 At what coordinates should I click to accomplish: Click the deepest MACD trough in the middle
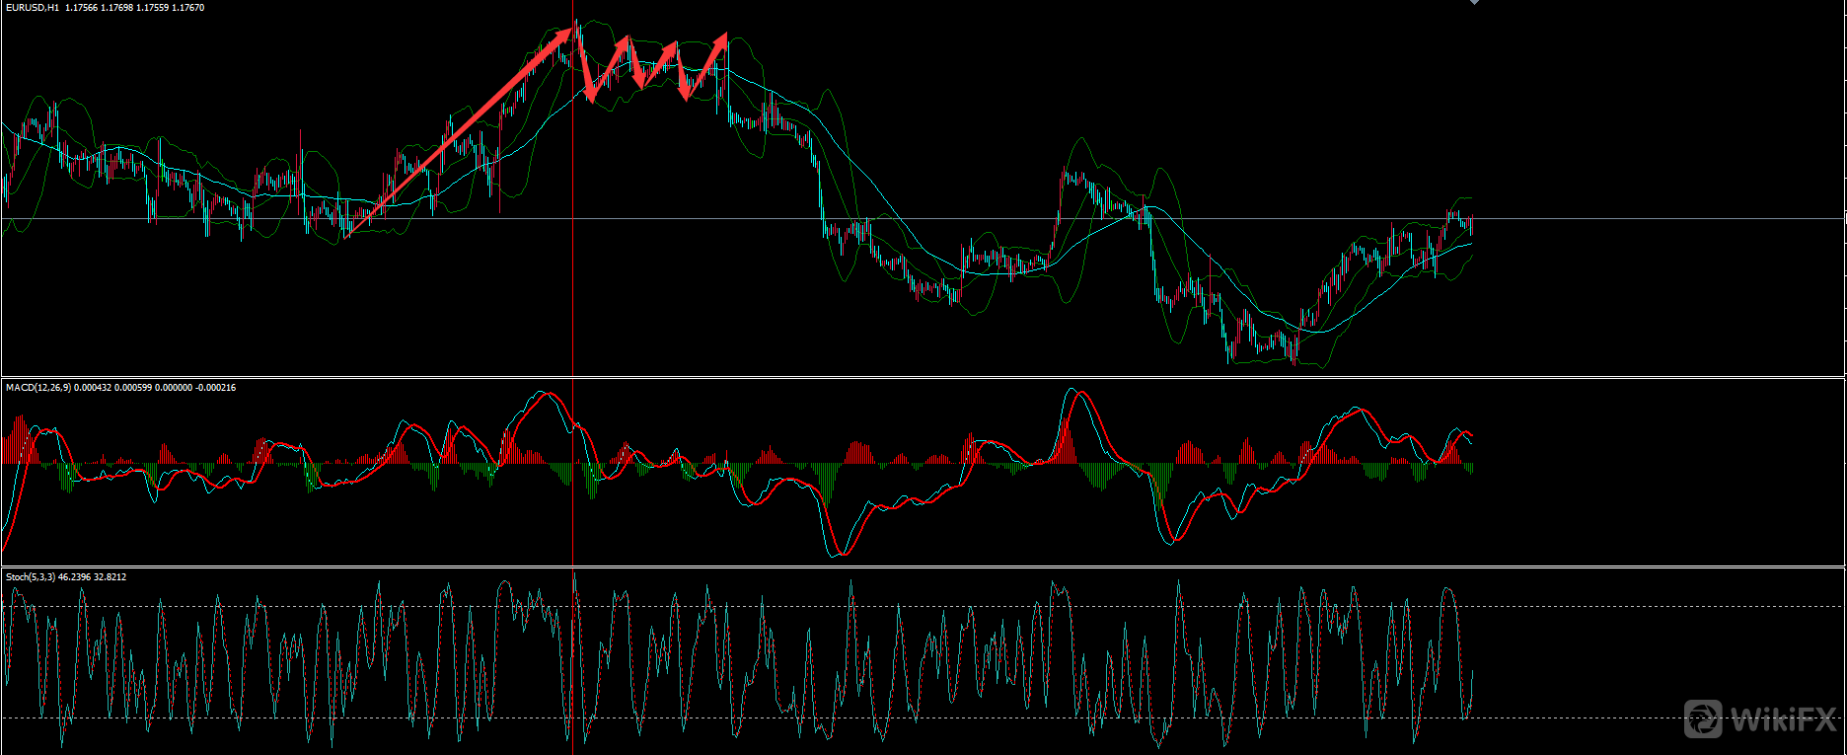837,553
